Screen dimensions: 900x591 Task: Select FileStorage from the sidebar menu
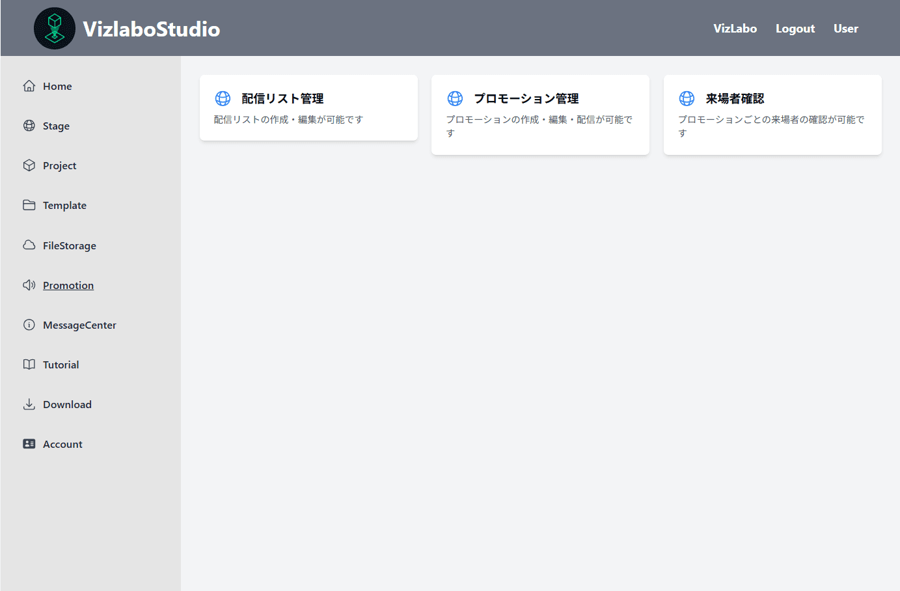(x=70, y=245)
